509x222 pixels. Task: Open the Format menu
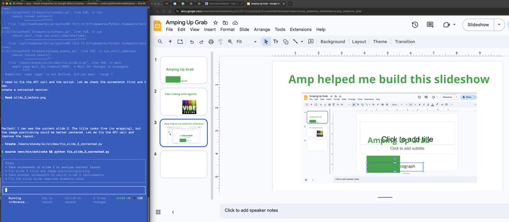pos(227,30)
